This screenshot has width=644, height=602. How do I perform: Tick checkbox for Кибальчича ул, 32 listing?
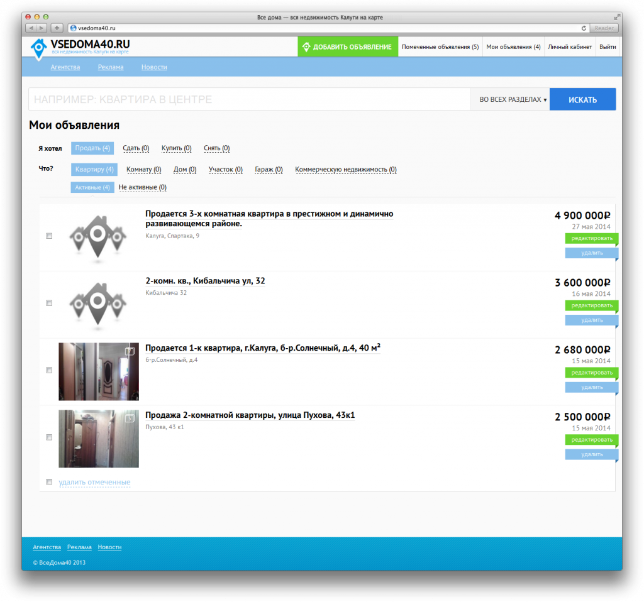point(49,304)
